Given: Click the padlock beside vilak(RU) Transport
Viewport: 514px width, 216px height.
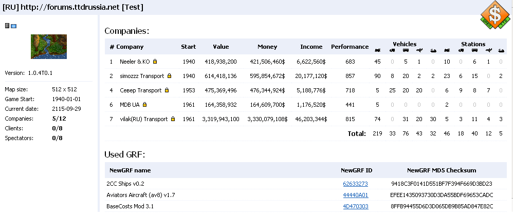Looking at the screenshot, I should (x=172, y=119).
